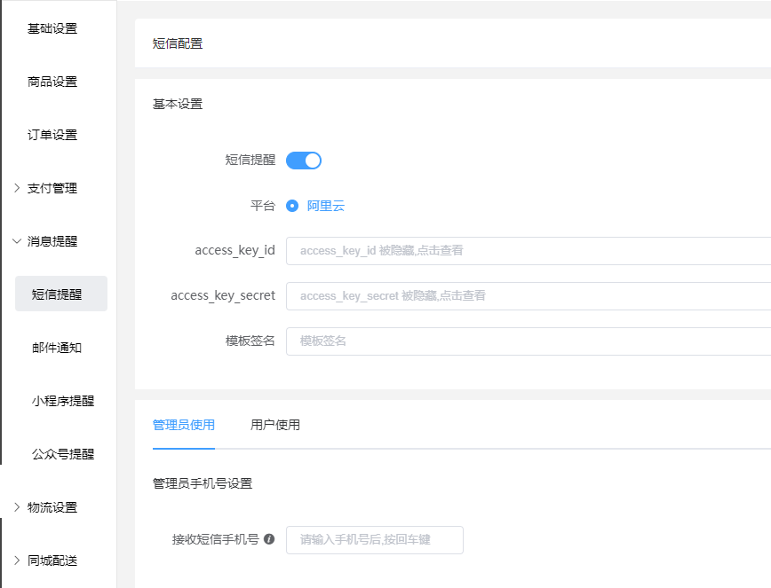
Task: Click the 管理员手机号设置 heading
Action: pos(203,483)
